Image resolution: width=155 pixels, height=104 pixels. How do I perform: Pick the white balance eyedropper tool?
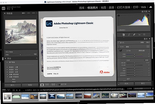(120, 51)
